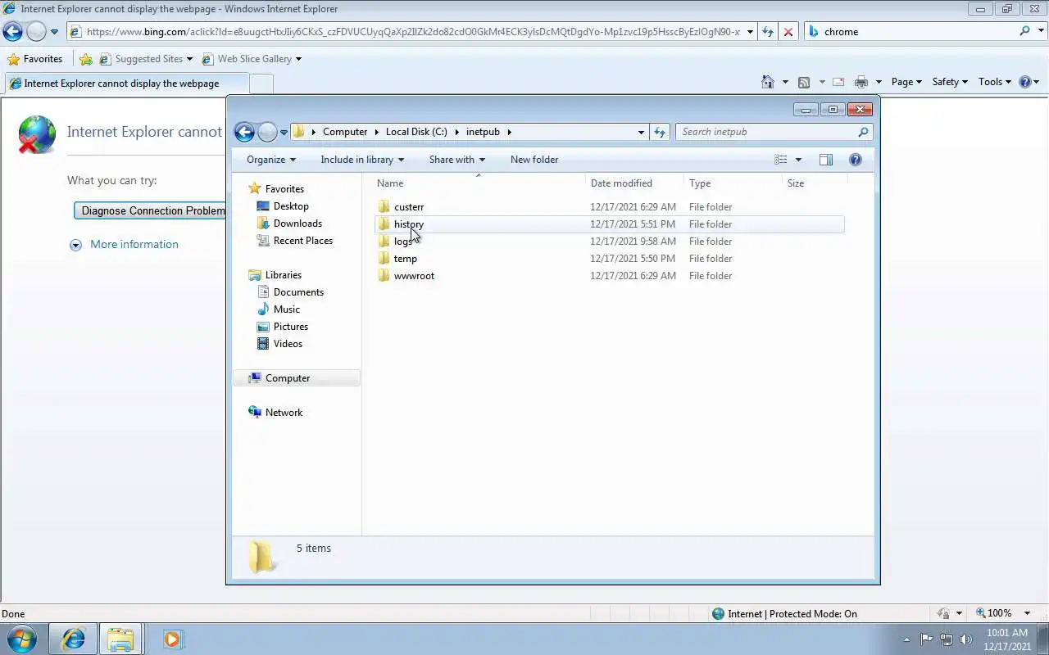Click the Add to Favorites Bar icon

coord(86,59)
